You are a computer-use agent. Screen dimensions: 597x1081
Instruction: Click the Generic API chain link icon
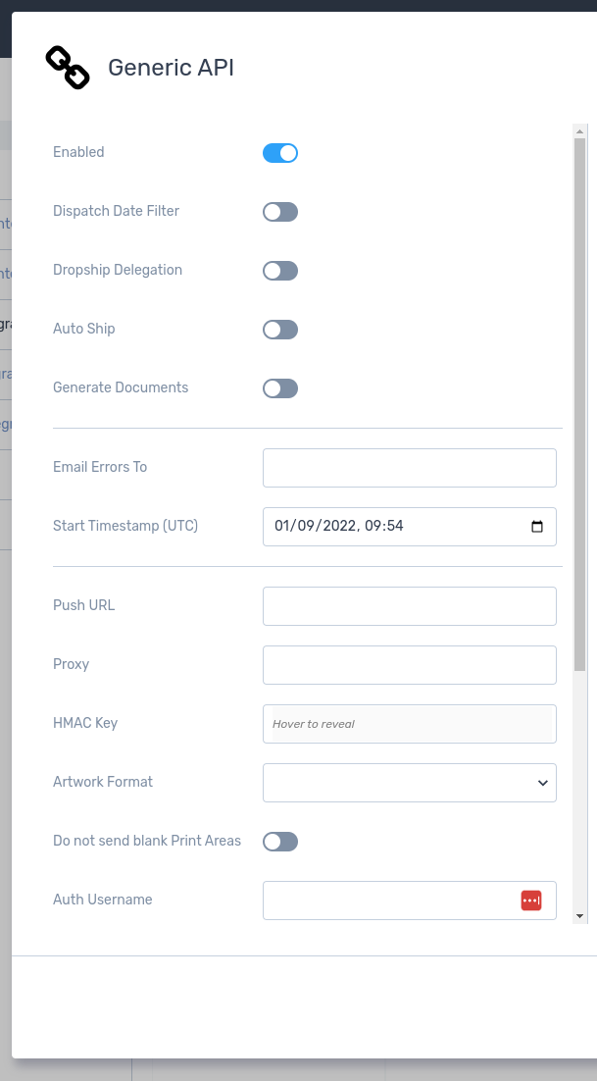68,68
